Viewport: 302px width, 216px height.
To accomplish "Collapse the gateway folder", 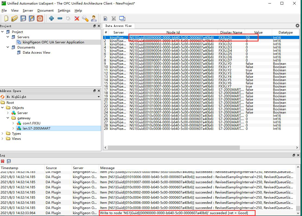I will click(8, 118).
